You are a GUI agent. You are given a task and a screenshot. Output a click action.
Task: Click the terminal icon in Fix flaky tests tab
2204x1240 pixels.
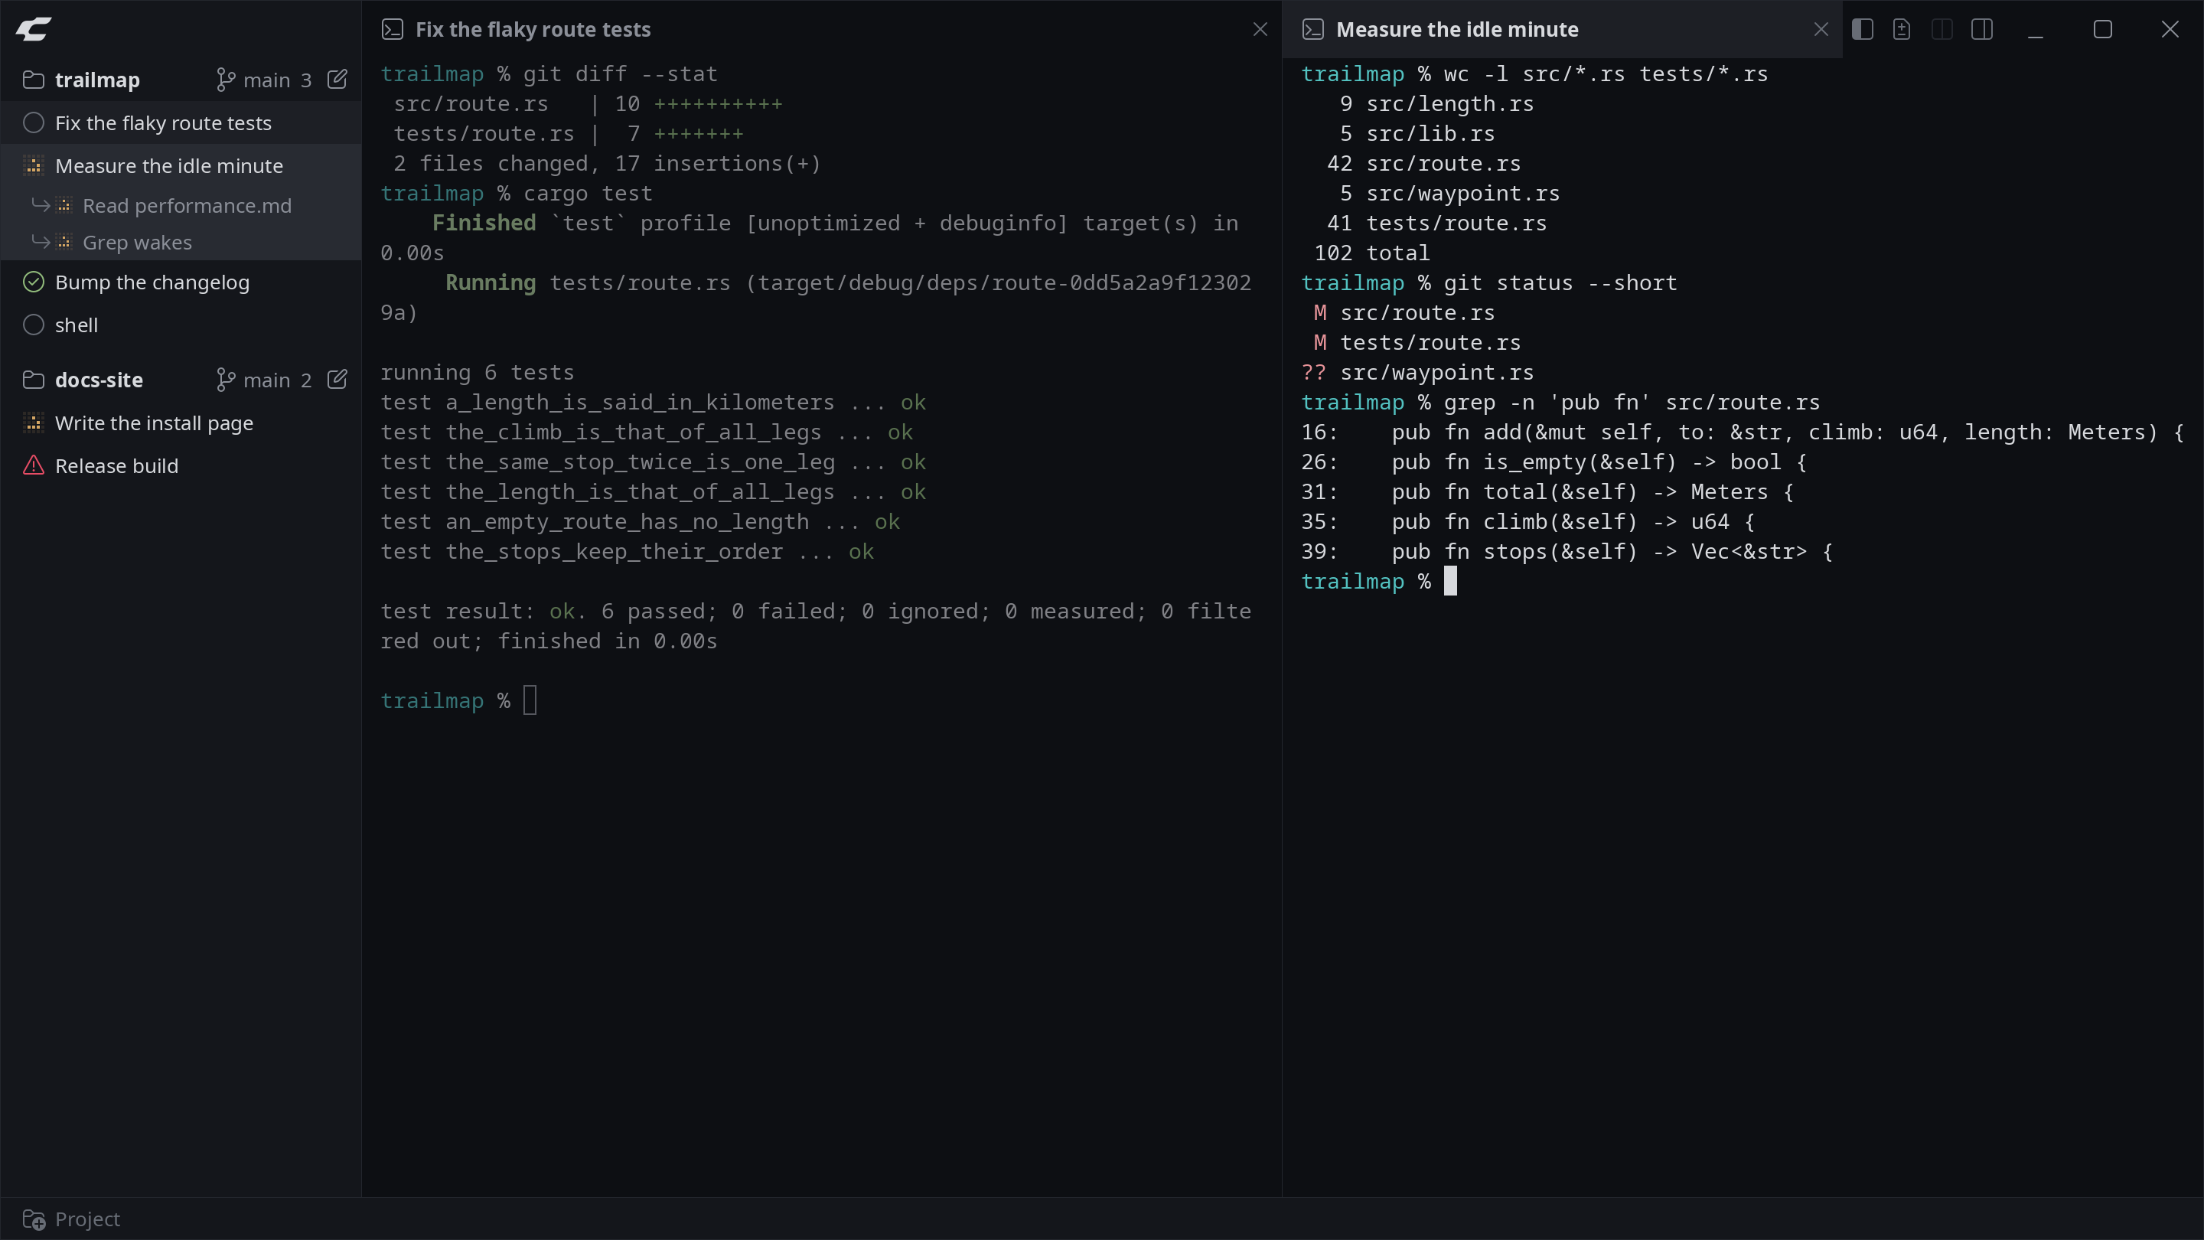tap(392, 29)
